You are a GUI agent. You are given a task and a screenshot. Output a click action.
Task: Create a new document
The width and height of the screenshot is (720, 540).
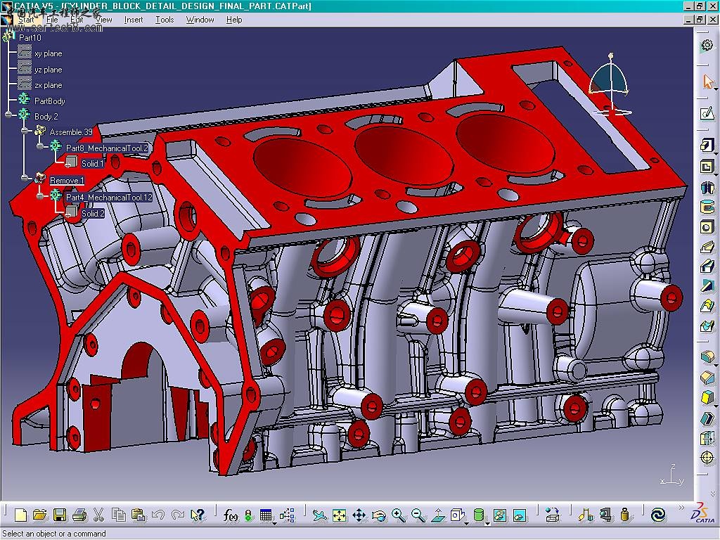point(20,515)
